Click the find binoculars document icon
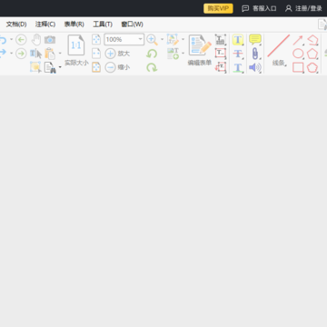Screen dimensions: 327x327 point(50,67)
